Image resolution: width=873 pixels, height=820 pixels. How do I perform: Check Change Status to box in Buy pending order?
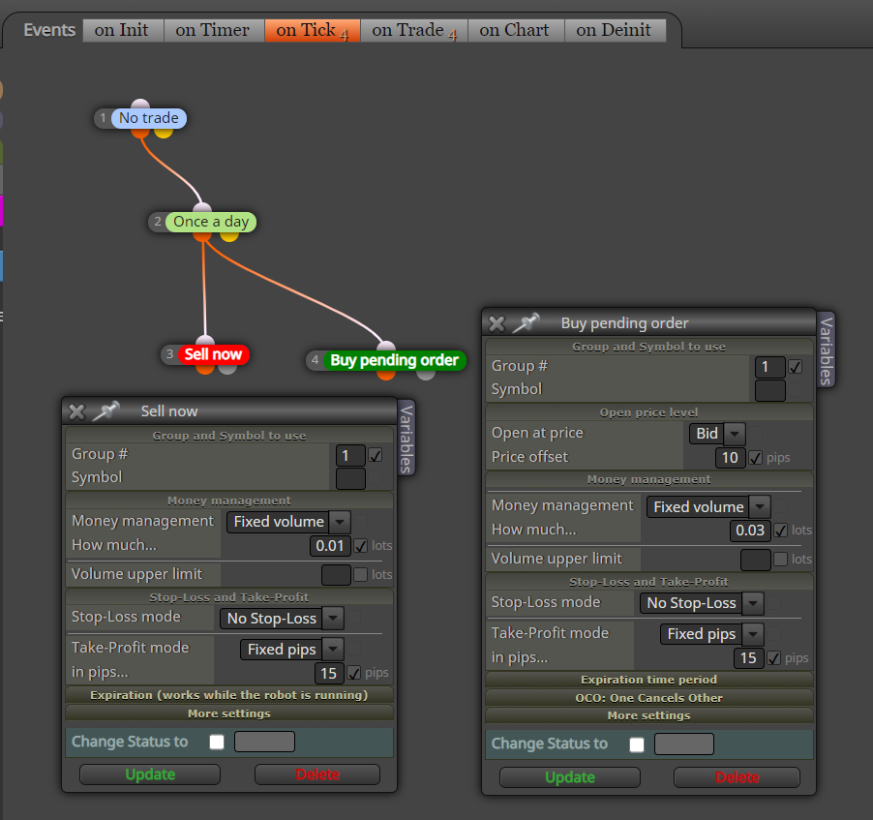tap(637, 744)
